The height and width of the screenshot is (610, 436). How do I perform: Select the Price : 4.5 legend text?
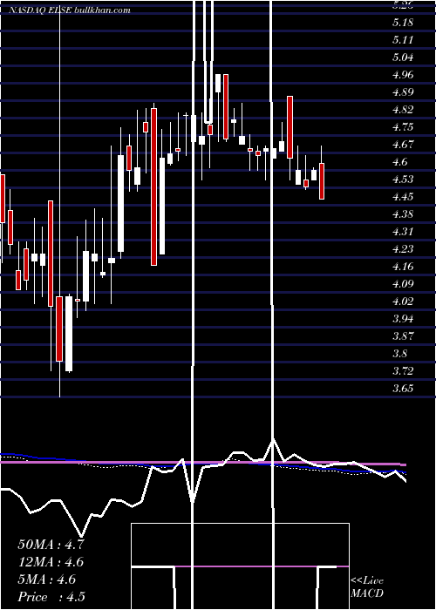click(x=51, y=597)
